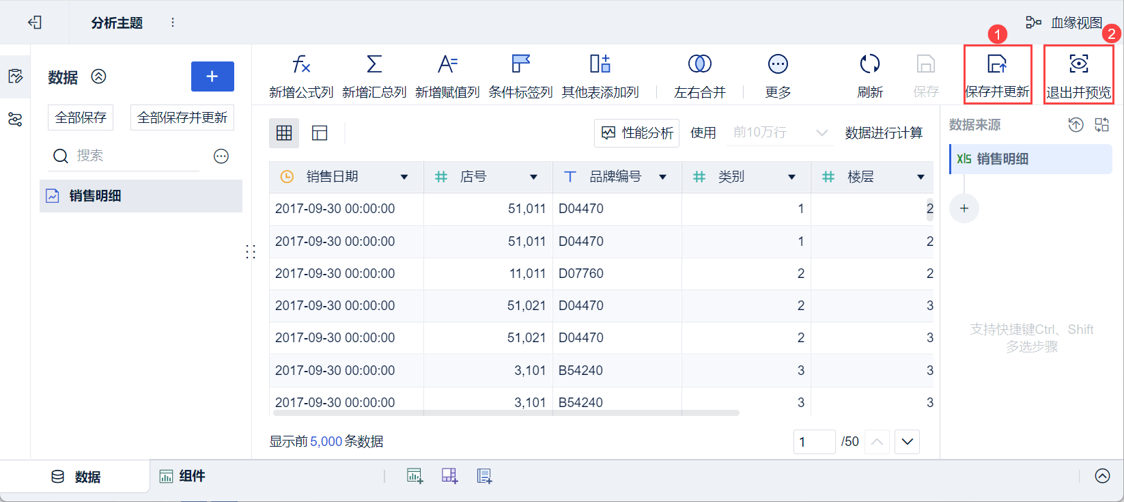Click the 全部保存 button
Screen dimensions: 1124x502
pos(81,117)
